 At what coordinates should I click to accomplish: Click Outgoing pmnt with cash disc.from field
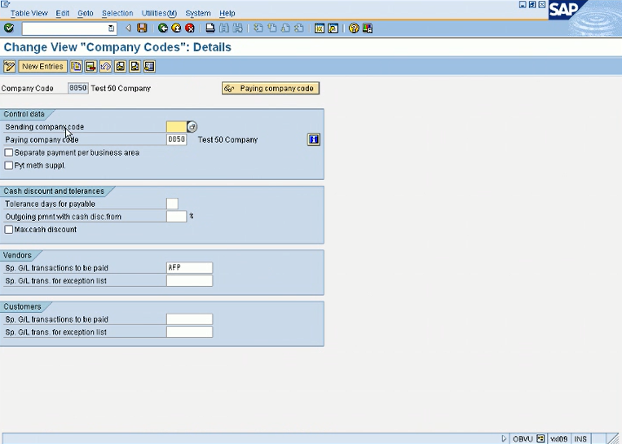[176, 217]
